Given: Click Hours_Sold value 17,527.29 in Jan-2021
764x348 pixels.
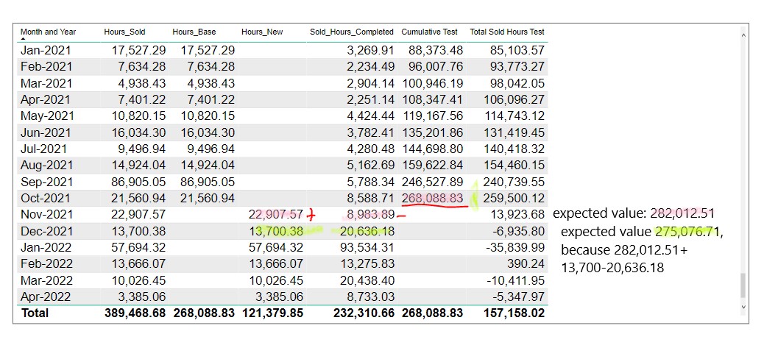Looking at the screenshot, I should [x=138, y=50].
